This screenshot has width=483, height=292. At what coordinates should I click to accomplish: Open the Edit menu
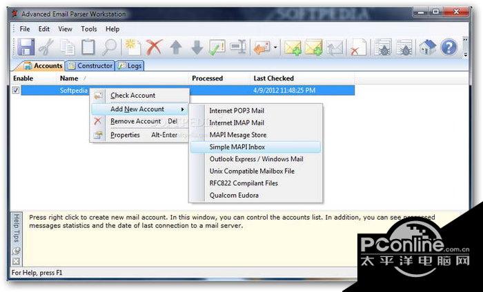pos(43,29)
